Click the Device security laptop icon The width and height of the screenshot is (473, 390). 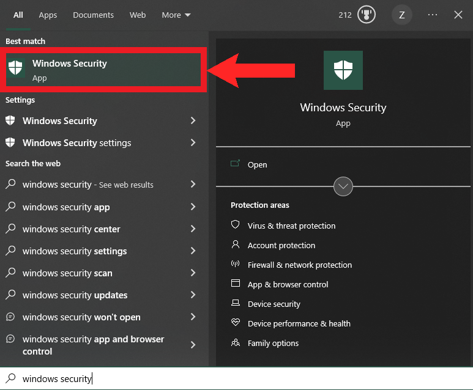pyautogui.click(x=235, y=304)
